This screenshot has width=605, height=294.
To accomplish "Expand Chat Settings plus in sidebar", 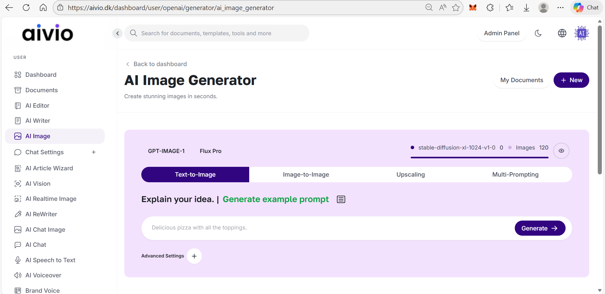I will (x=94, y=152).
